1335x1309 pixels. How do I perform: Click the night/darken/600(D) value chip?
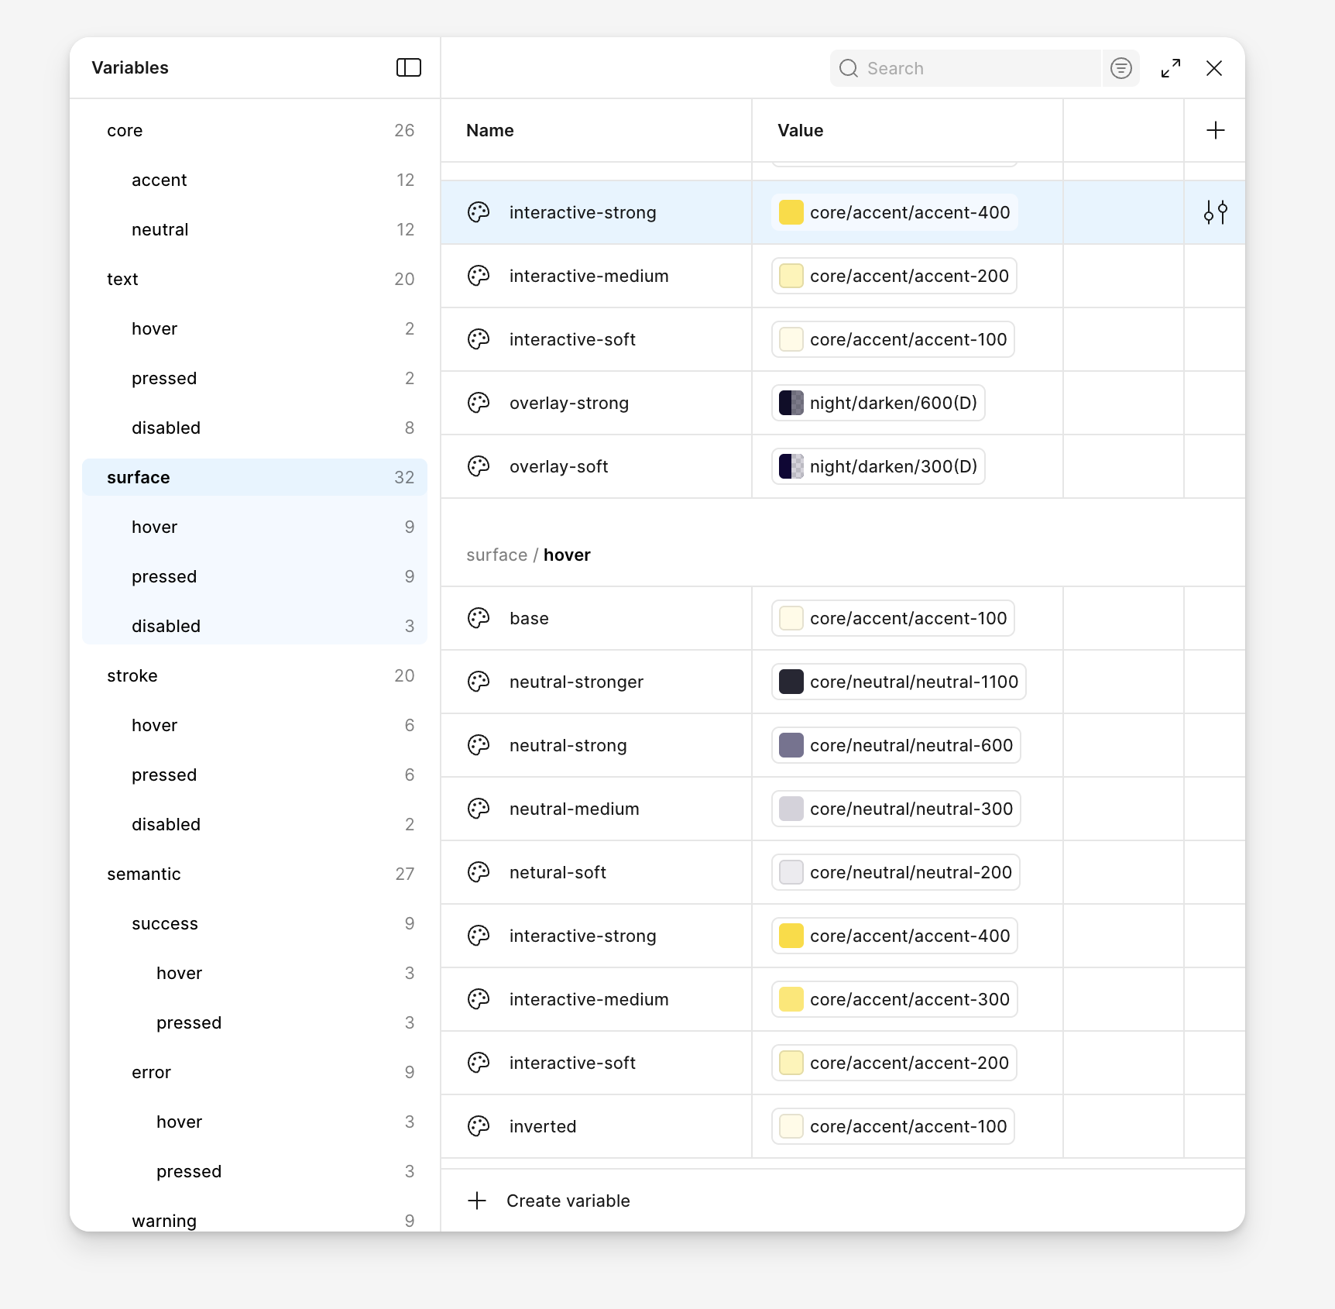point(878,403)
